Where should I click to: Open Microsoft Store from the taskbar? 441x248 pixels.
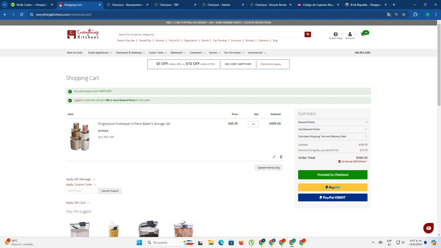pos(231,242)
